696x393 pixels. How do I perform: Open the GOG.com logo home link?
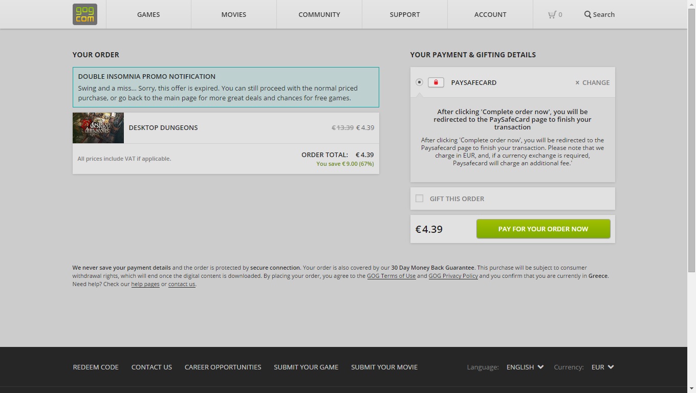(x=85, y=14)
